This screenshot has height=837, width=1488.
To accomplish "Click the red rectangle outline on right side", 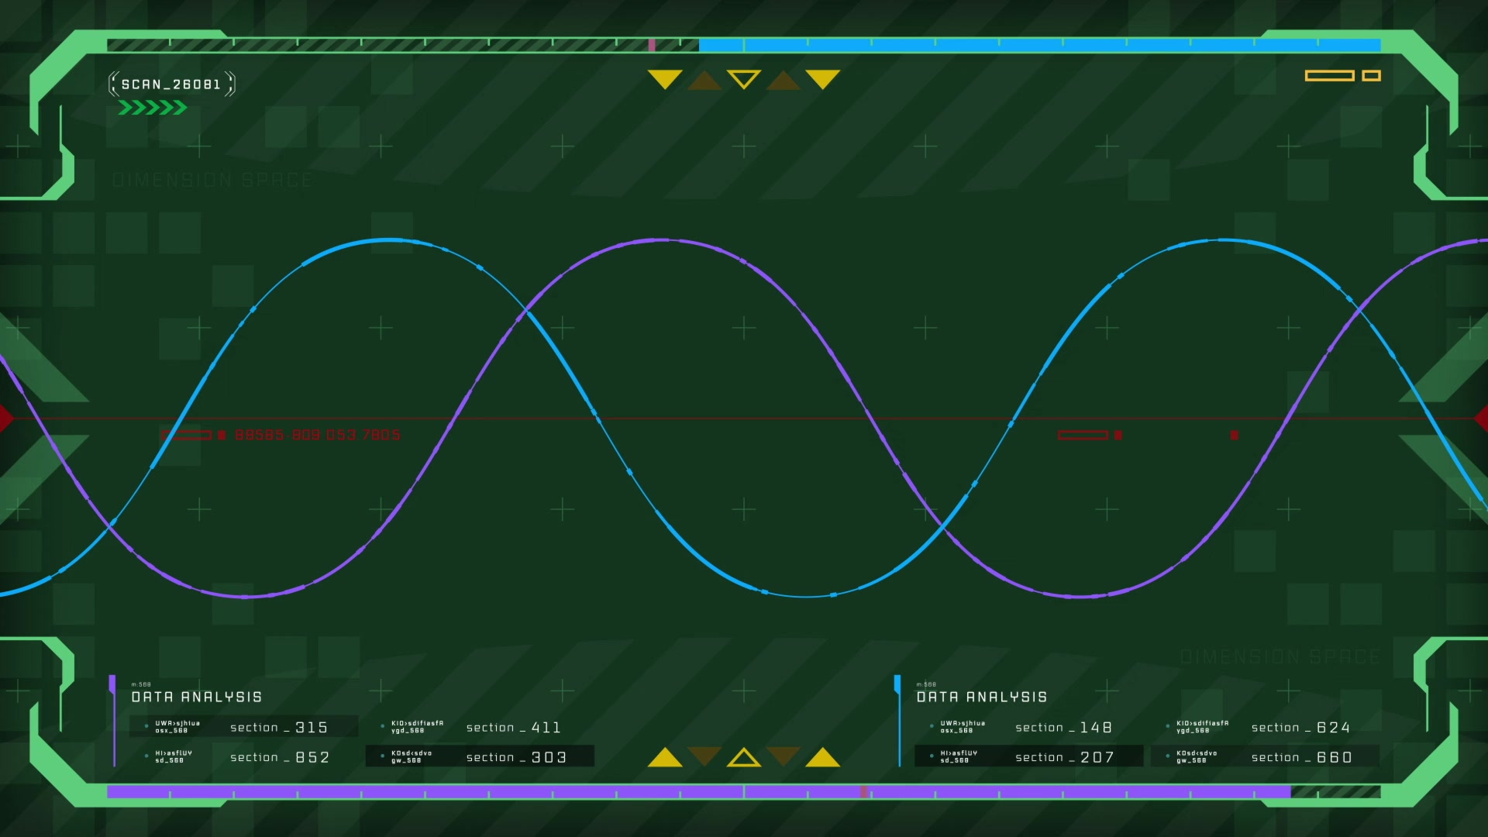I will point(1083,435).
